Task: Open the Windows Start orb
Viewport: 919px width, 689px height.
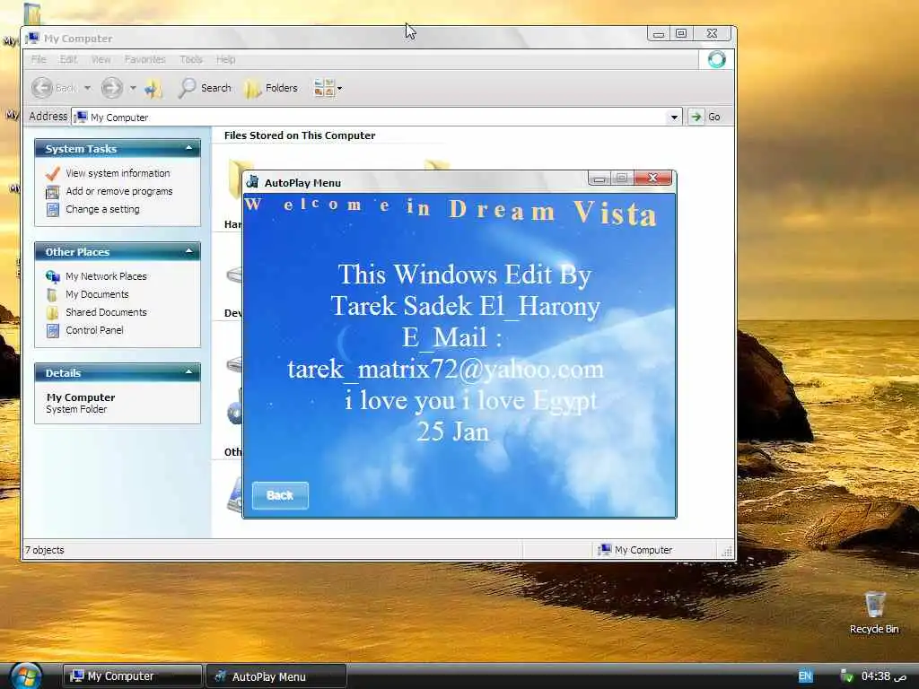Action: (x=26, y=676)
